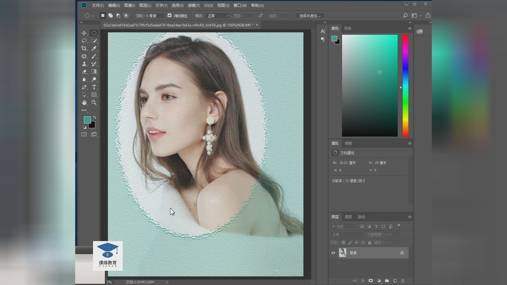Click the delete layer trash icon
Viewport: 507px width, 285px height.
(x=403, y=281)
